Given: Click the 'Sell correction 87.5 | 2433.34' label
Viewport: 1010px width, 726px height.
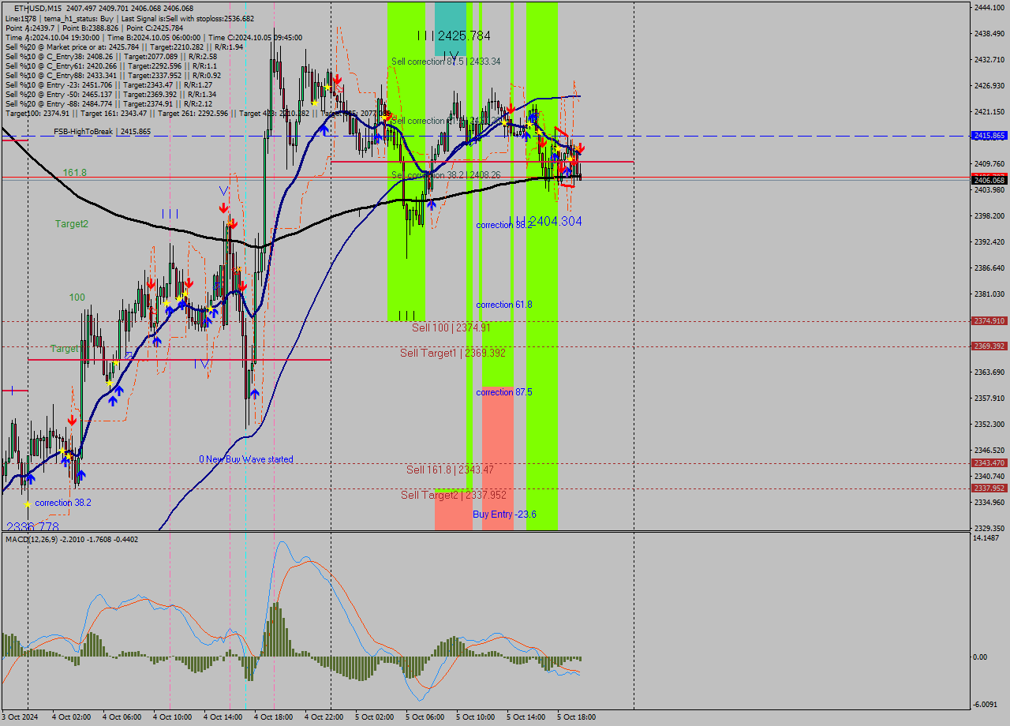Looking at the screenshot, I should tap(446, 61).
